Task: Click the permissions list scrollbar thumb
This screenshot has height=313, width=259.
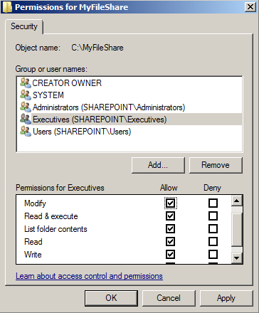Action: point(237,230)
